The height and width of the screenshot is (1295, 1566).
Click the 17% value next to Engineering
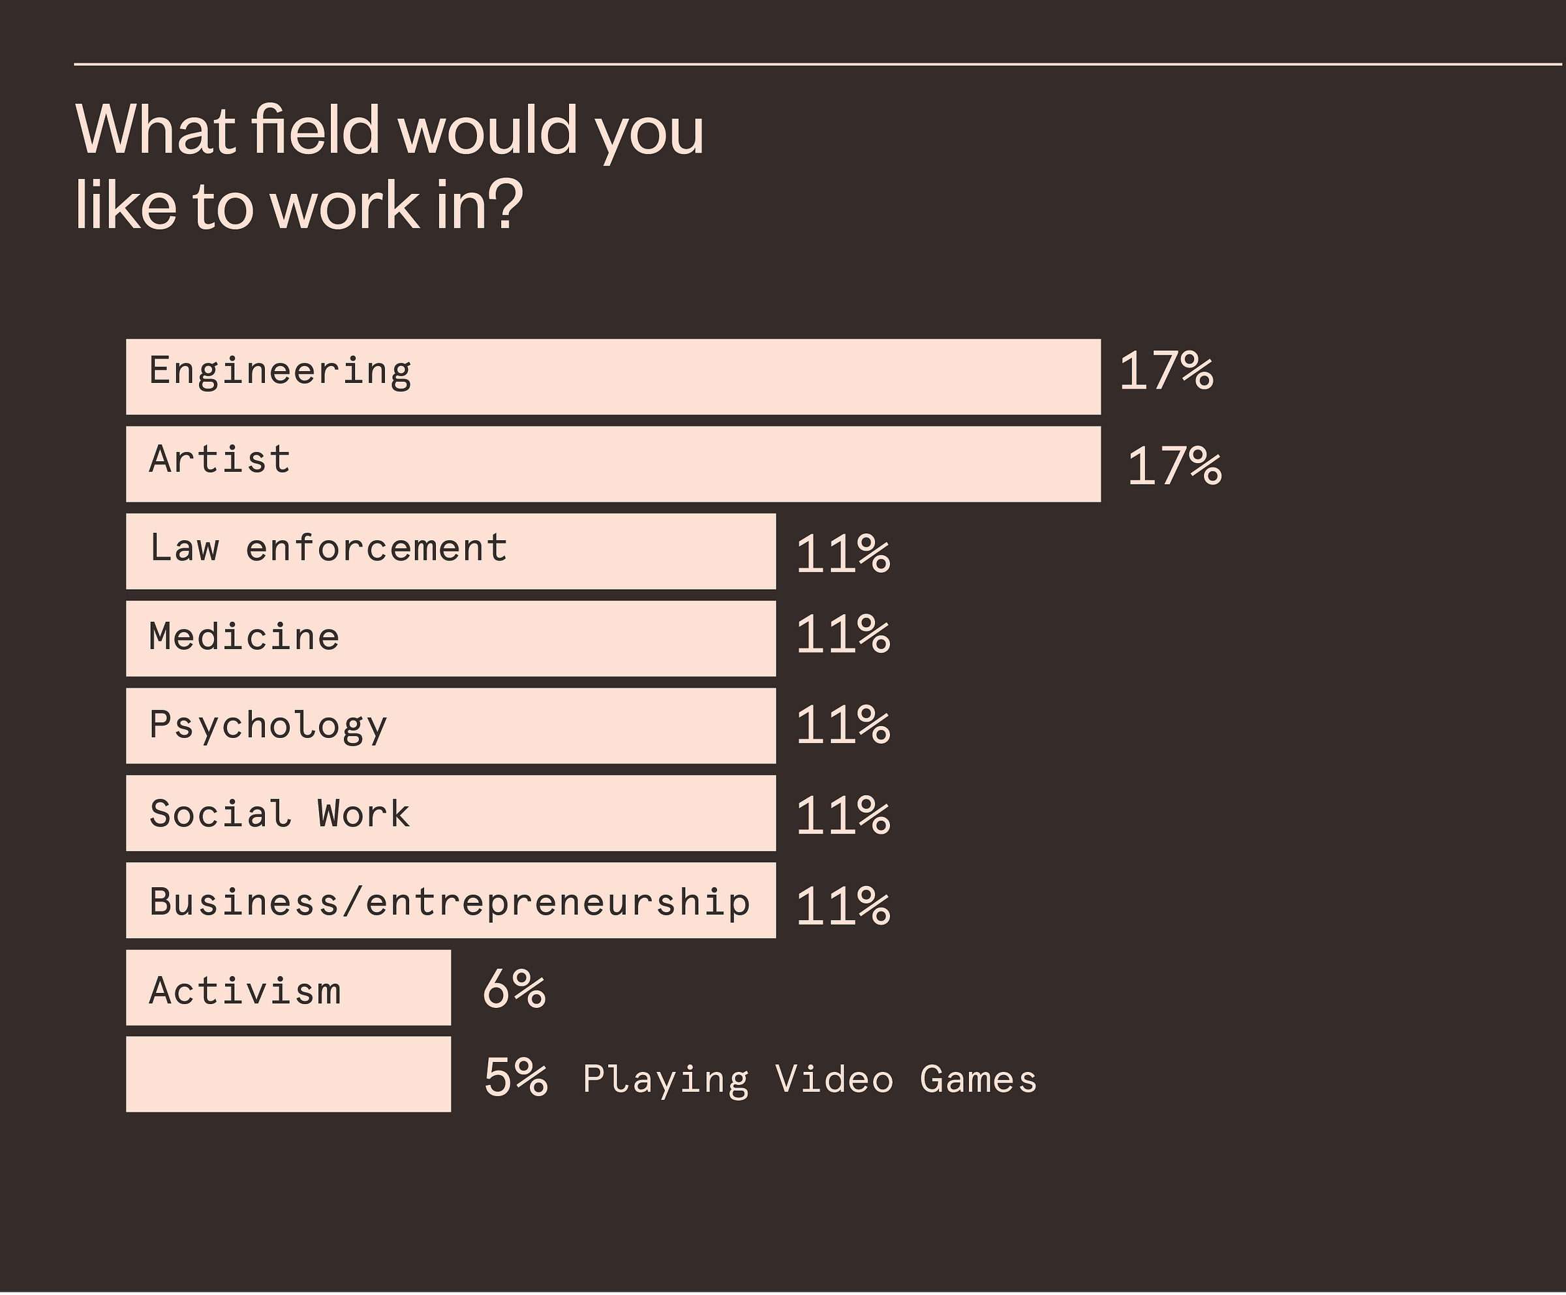pyautogui.click(x=1166, y=371)
